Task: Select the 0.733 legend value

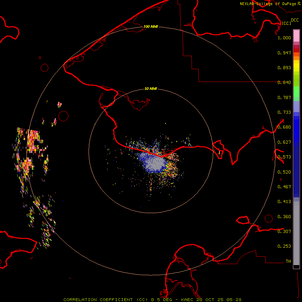Action: click(284, 112)
